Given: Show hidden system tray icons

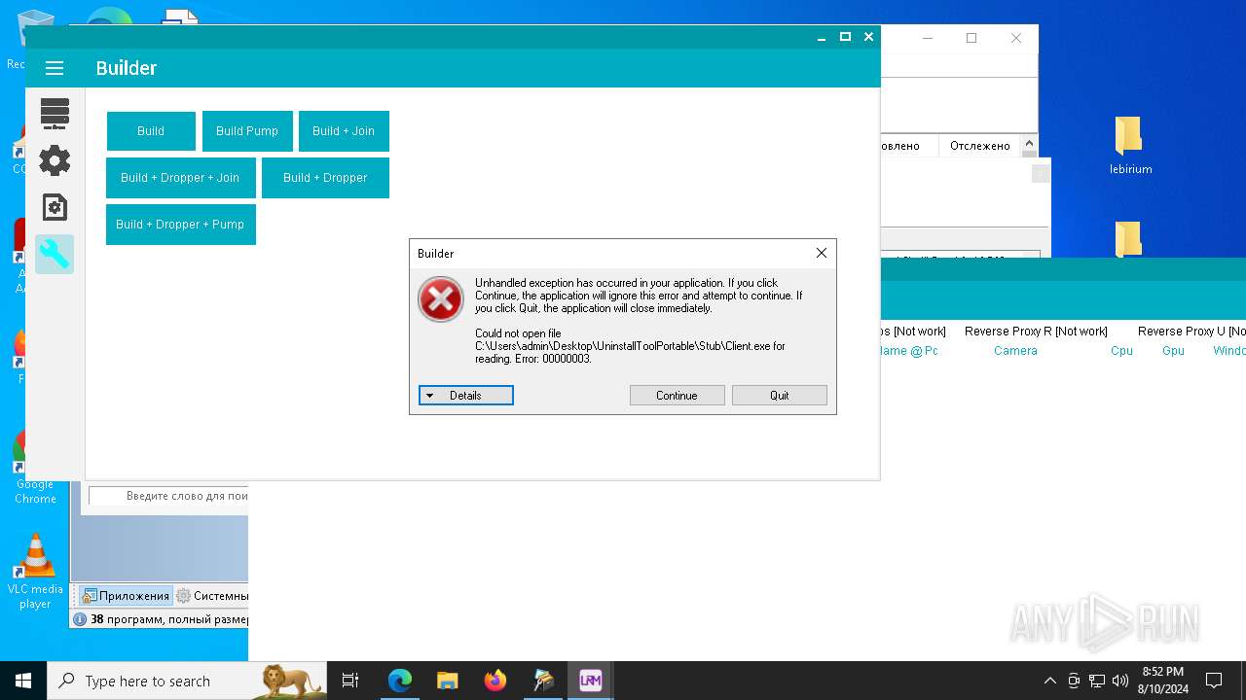Looking at the screenshot, I should tap(1049, 681).
